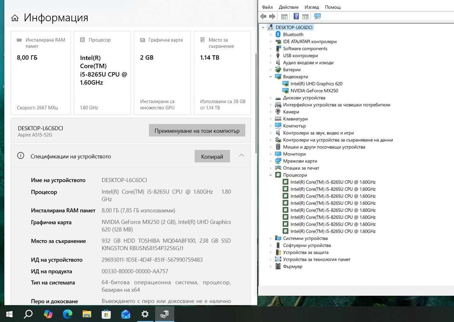454x322 pixels.
Task: Open the Действие menu
Action: point(289,7)
